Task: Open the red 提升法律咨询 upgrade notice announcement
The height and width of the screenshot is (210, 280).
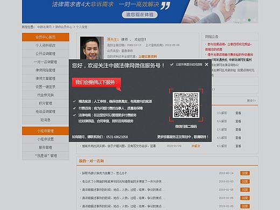Action: [230, 54]
